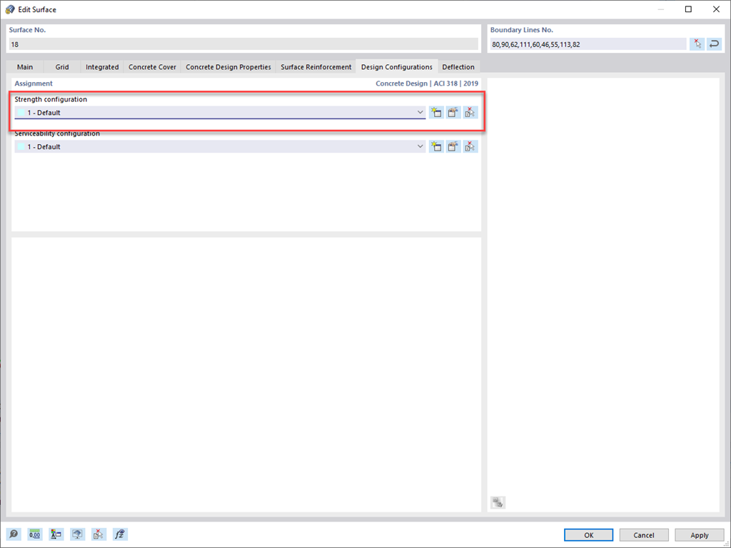
Task: Click the serviceability configuration color swatch
Action: (21, 146)
